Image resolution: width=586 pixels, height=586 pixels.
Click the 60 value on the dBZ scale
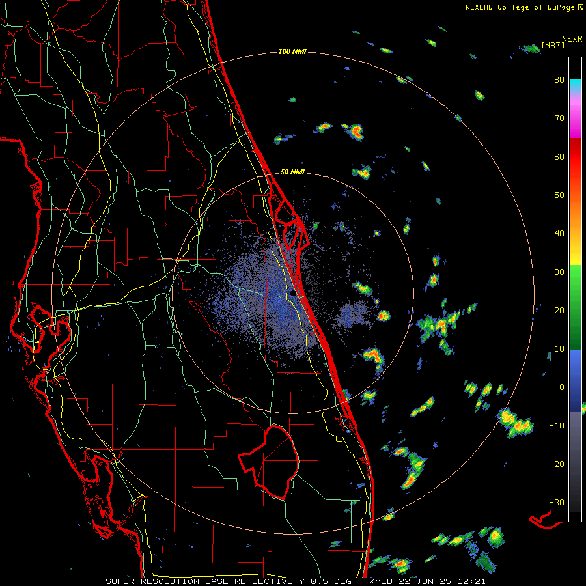[x=559, y=156]
